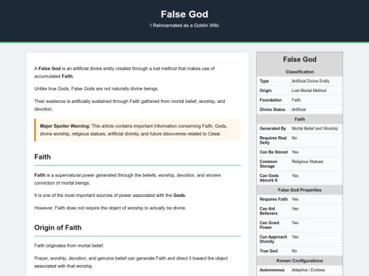Click the infobox 'False God' heading
The height and width of the screenshot is (276, 369).
point(299,59)
